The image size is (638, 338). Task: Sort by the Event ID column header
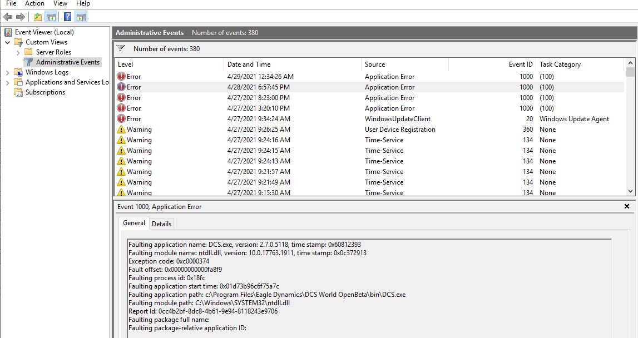point(492,64)
